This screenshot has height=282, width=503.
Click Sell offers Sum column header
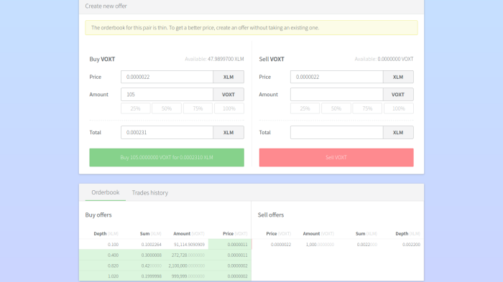[x=366, y=234]
